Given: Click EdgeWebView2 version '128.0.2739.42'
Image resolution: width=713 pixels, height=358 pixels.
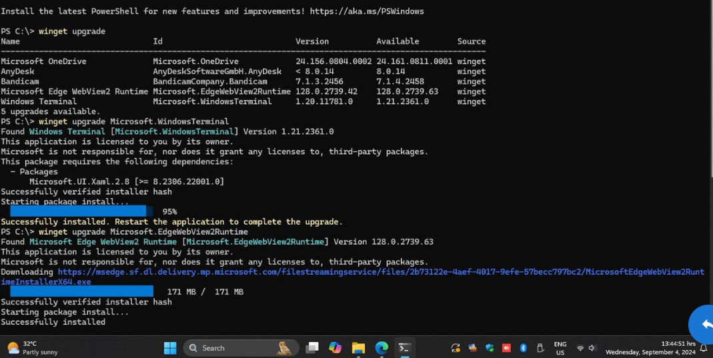Looking at the screenshot, I should click(327, 91).
